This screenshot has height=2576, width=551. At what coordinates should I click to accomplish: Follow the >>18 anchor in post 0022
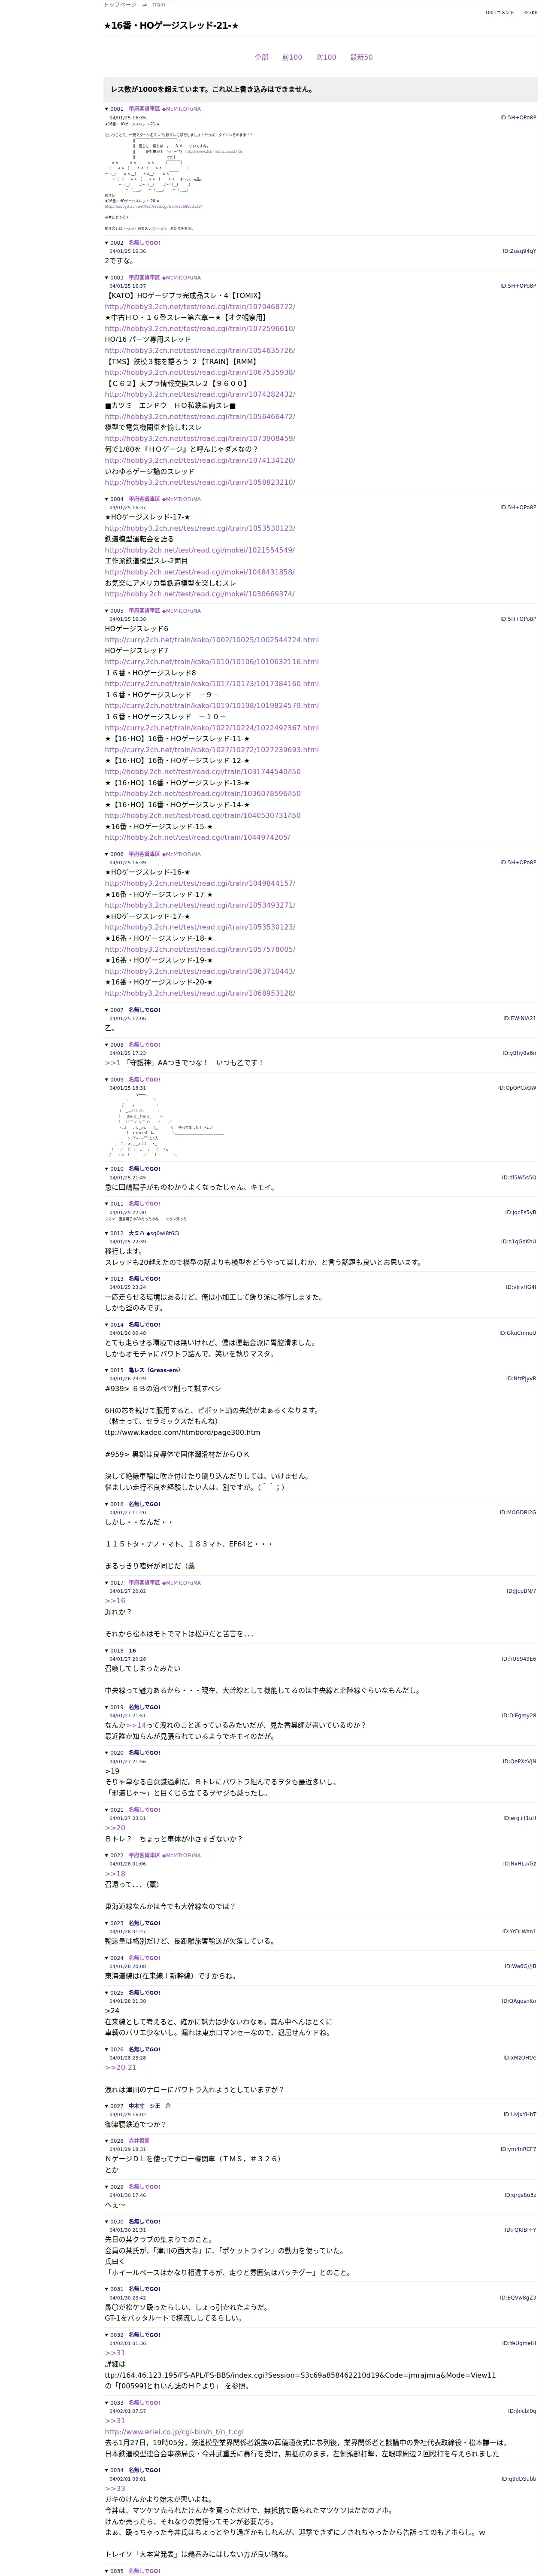115,1874
